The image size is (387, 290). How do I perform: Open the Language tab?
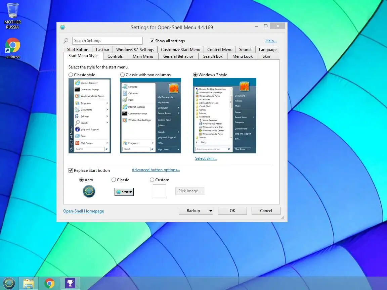tap(267, 50)
